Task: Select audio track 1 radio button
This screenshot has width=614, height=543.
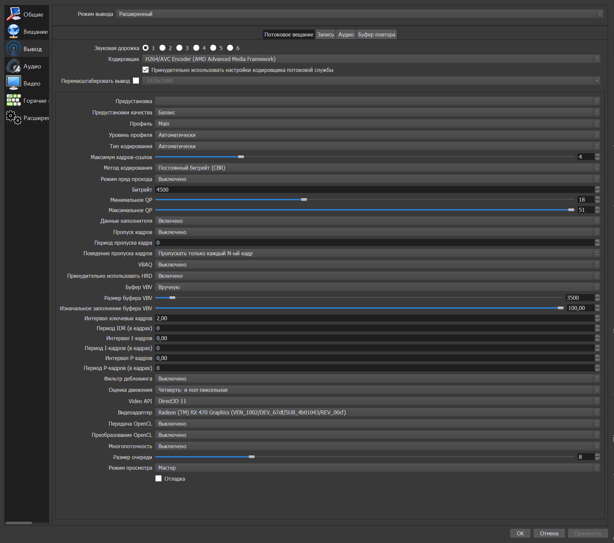Action: coord(146,48)
